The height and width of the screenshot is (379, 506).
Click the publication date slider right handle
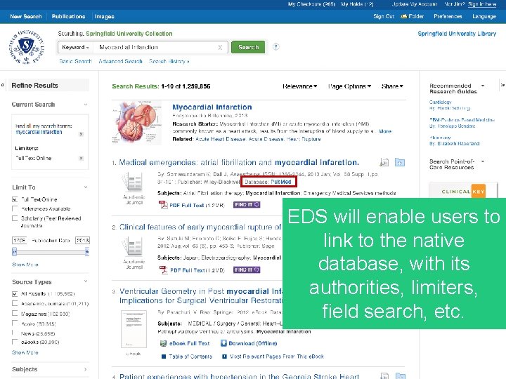point(87,252)
